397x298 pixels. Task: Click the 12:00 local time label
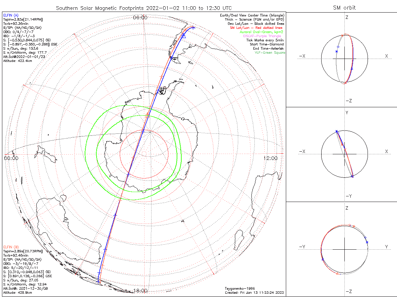click(x=271, y=158)
